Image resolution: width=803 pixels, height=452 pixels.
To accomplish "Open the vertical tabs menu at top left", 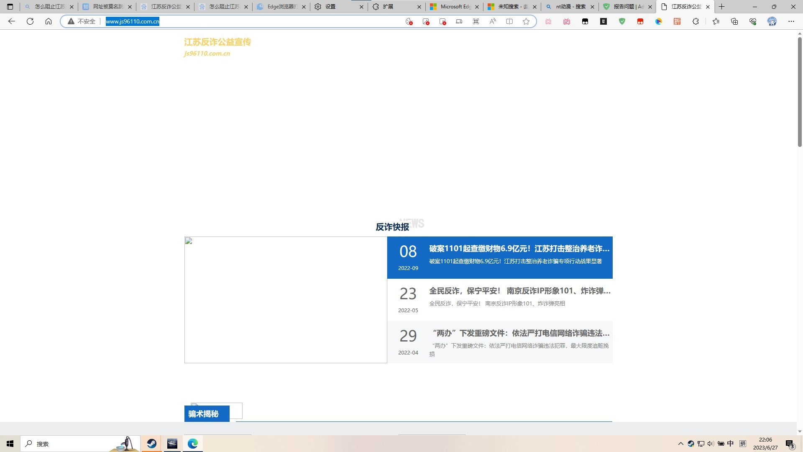I will (10, 7).
